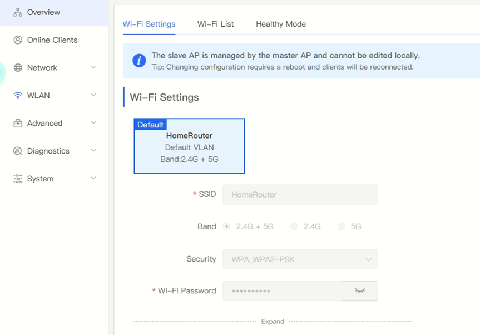
Task: Switch to the Healthy Mode tab
Action: (x=281, y=24)
